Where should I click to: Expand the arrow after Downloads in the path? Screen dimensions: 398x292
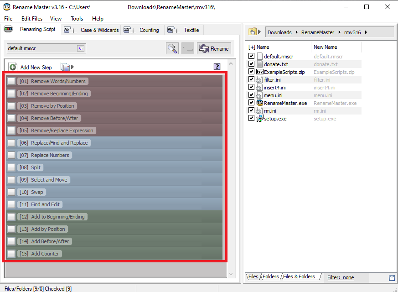click(296, 32)
